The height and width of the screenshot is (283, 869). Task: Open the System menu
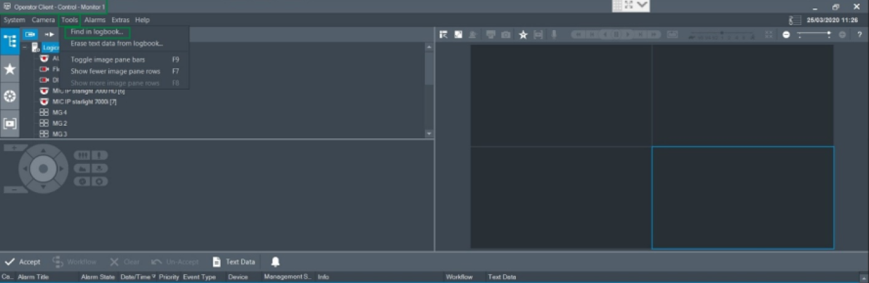click(14, 20)
